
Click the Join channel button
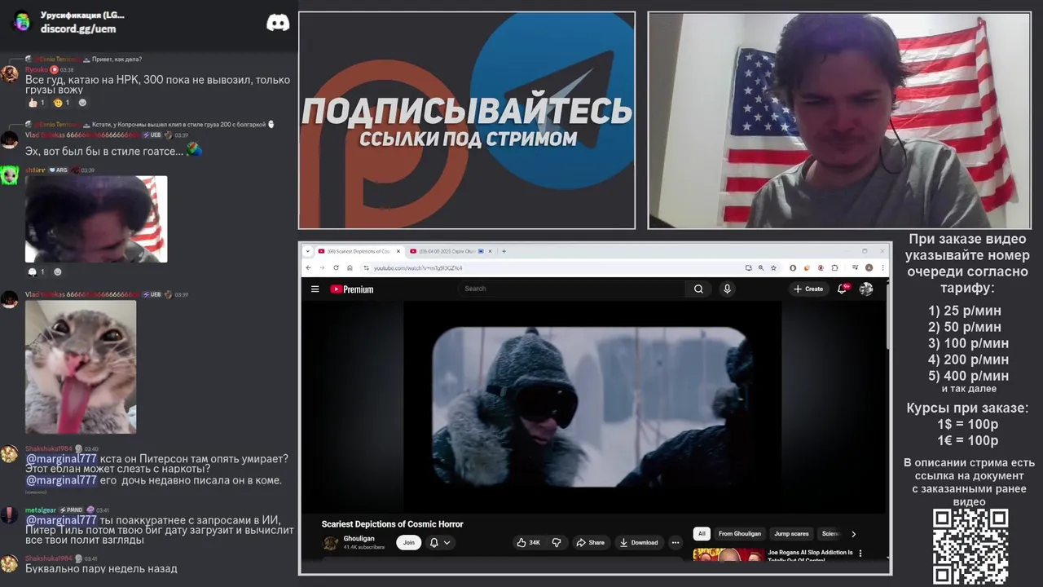409,542
